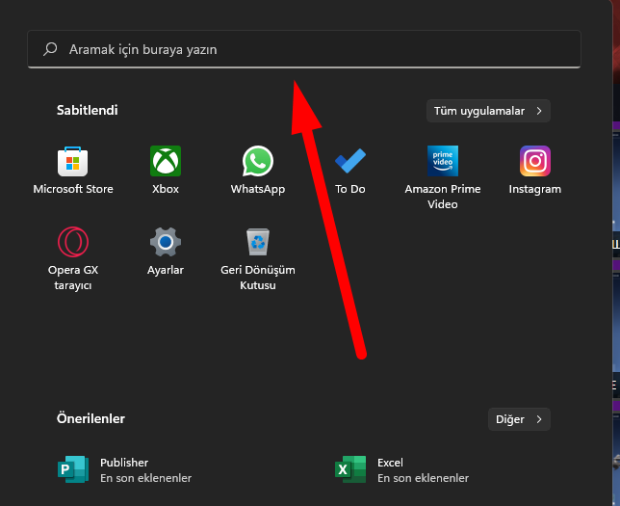
Task: Click the search magnifier icon
Action: point(50,49)
